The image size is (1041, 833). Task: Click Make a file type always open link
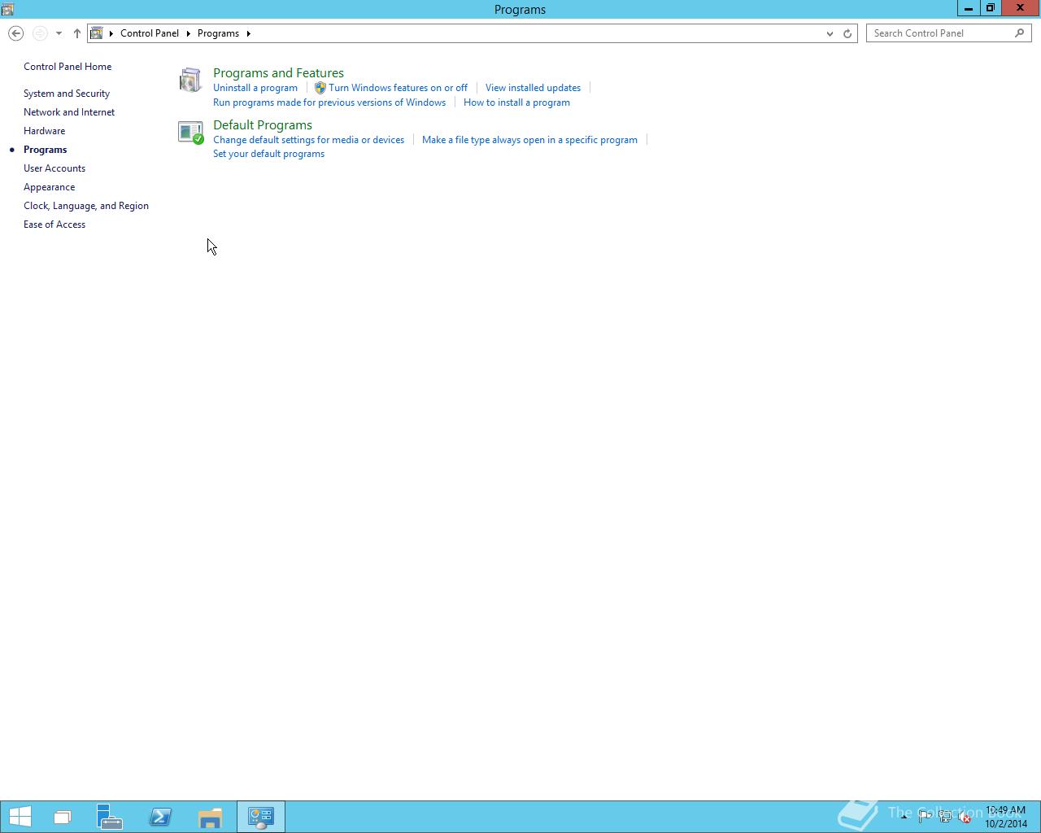point(529,140)
